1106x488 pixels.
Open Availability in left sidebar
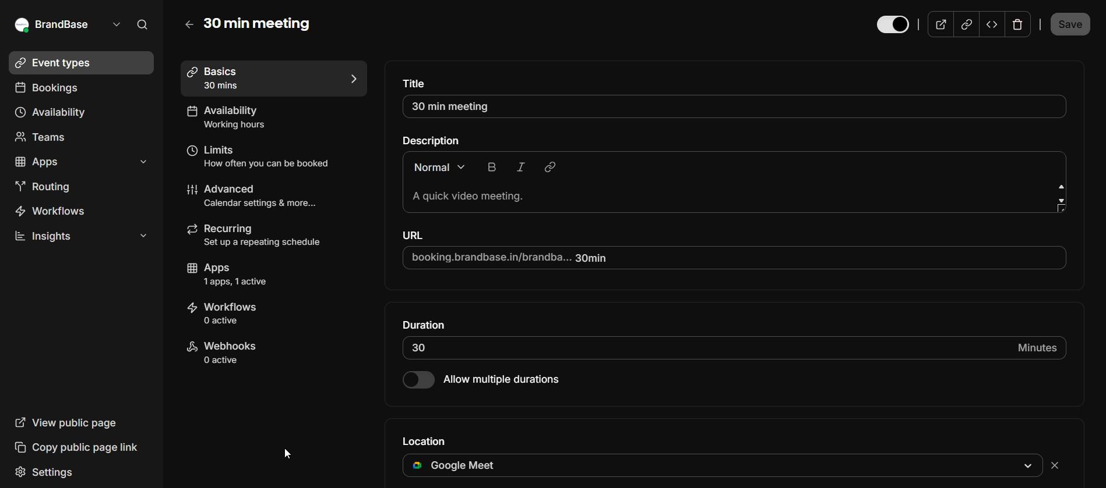click(x=81, y=112)
